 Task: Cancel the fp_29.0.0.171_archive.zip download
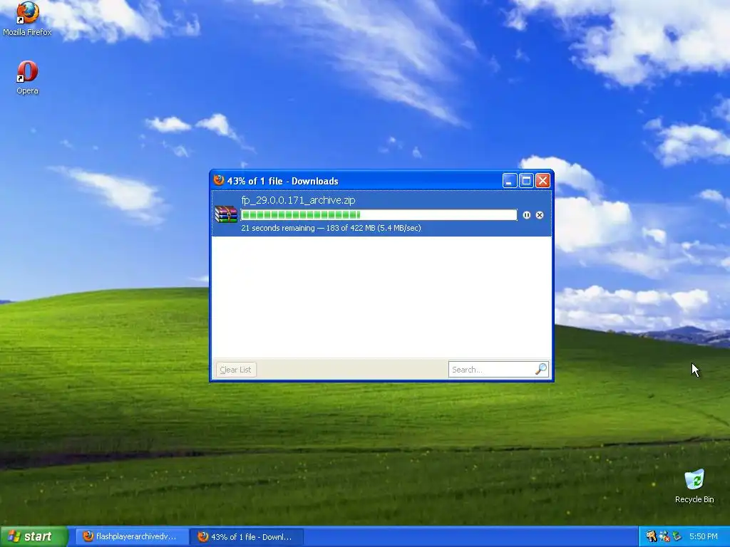click(540, 215)
